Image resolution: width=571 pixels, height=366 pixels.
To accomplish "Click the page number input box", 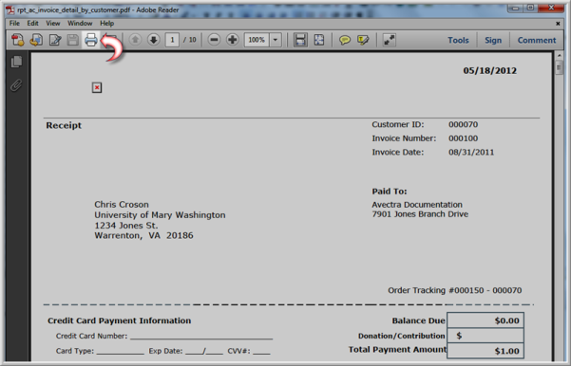I will (x=172, y=40).
